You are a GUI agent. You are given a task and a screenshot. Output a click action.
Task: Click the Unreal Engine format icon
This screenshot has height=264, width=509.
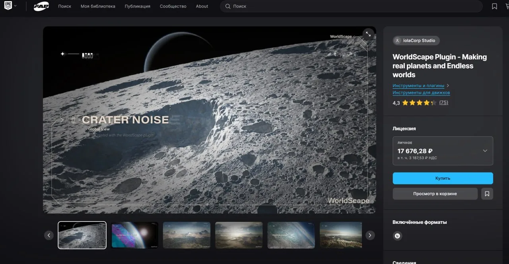397,236
